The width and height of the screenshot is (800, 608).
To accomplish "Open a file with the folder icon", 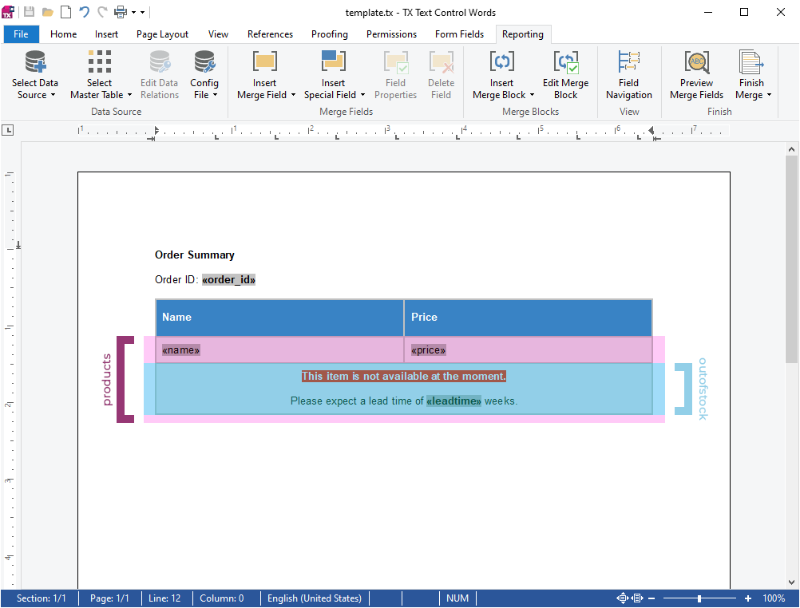I will coord(47,12).
